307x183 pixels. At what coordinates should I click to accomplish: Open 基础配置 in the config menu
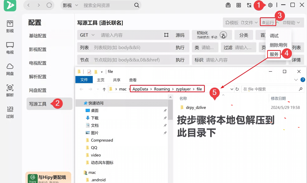(38, 36)
